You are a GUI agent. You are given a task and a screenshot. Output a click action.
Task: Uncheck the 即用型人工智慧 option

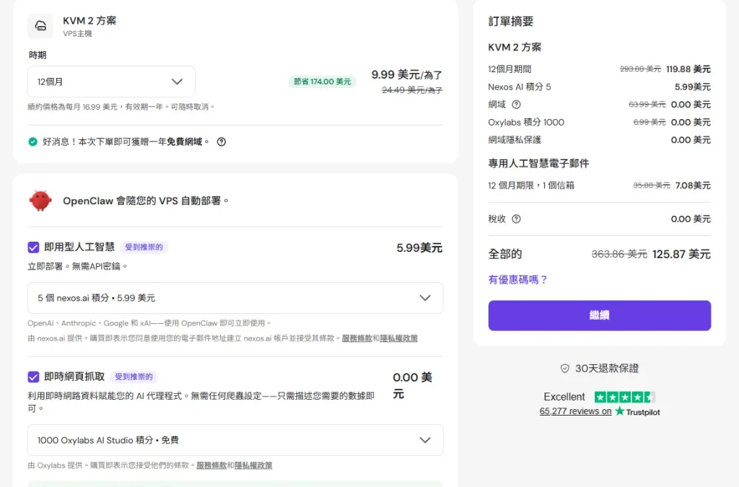click(x=33, y=247)
